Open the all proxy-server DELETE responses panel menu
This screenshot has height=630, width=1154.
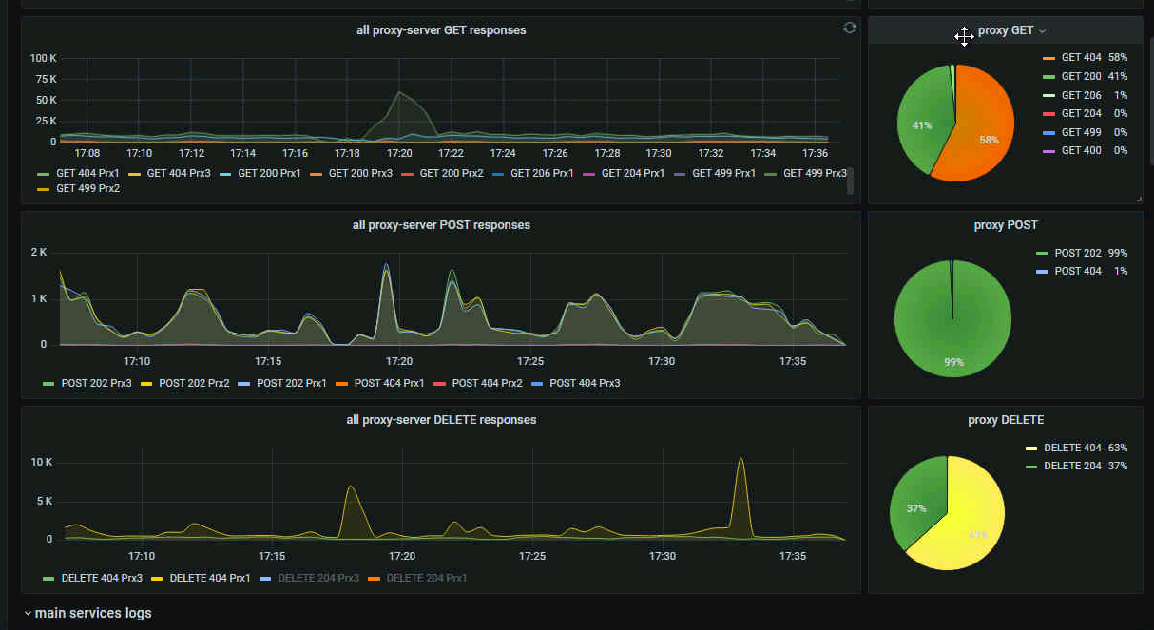pos(441,420)
